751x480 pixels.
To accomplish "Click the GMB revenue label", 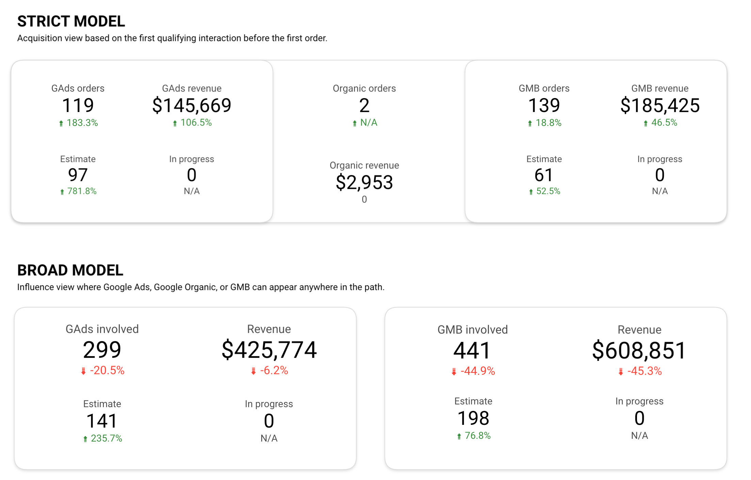I will click(x=660, y=89).
